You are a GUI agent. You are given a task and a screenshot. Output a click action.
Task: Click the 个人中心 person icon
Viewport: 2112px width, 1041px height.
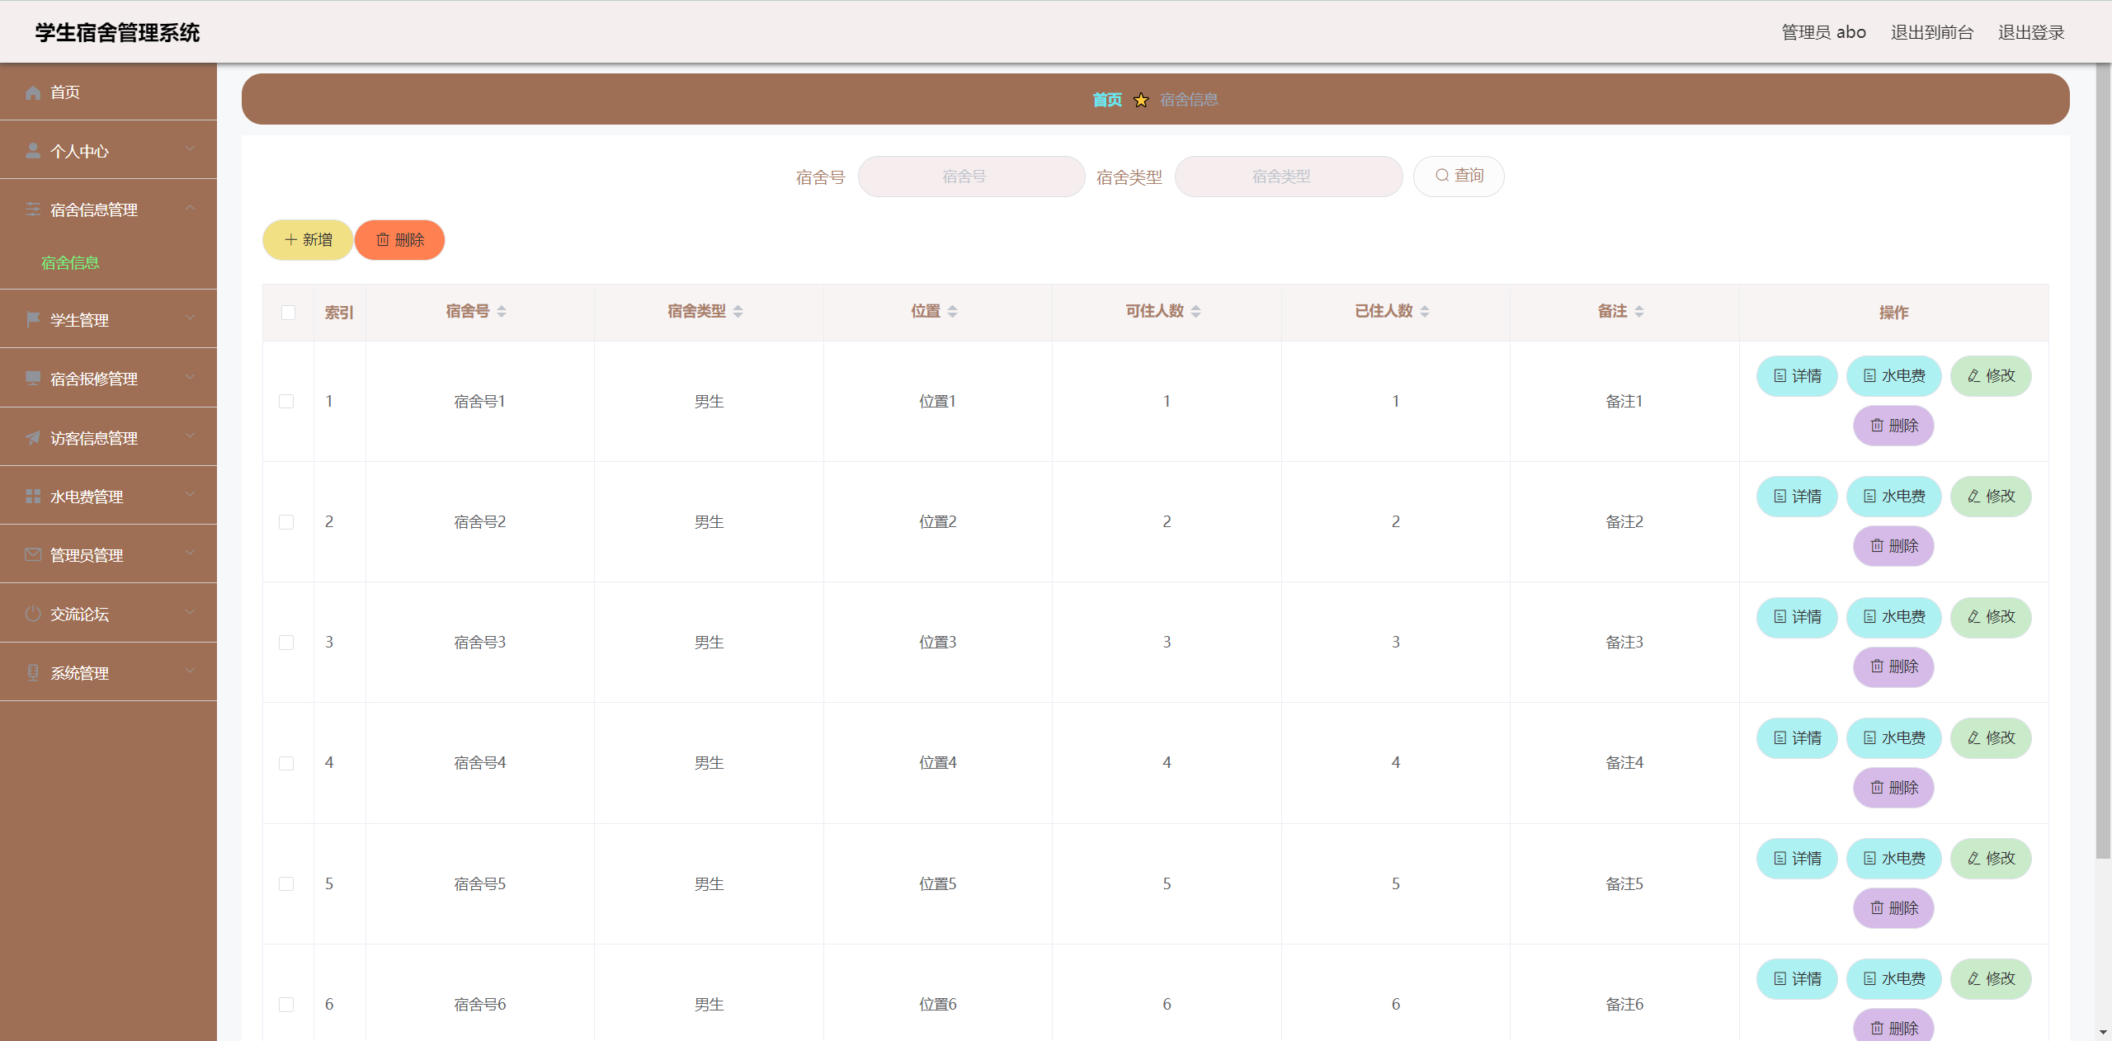[32, 150]
